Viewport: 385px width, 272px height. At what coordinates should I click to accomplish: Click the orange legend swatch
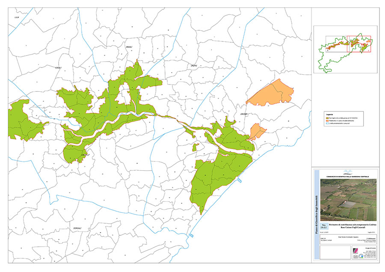(x=328, y=121)
